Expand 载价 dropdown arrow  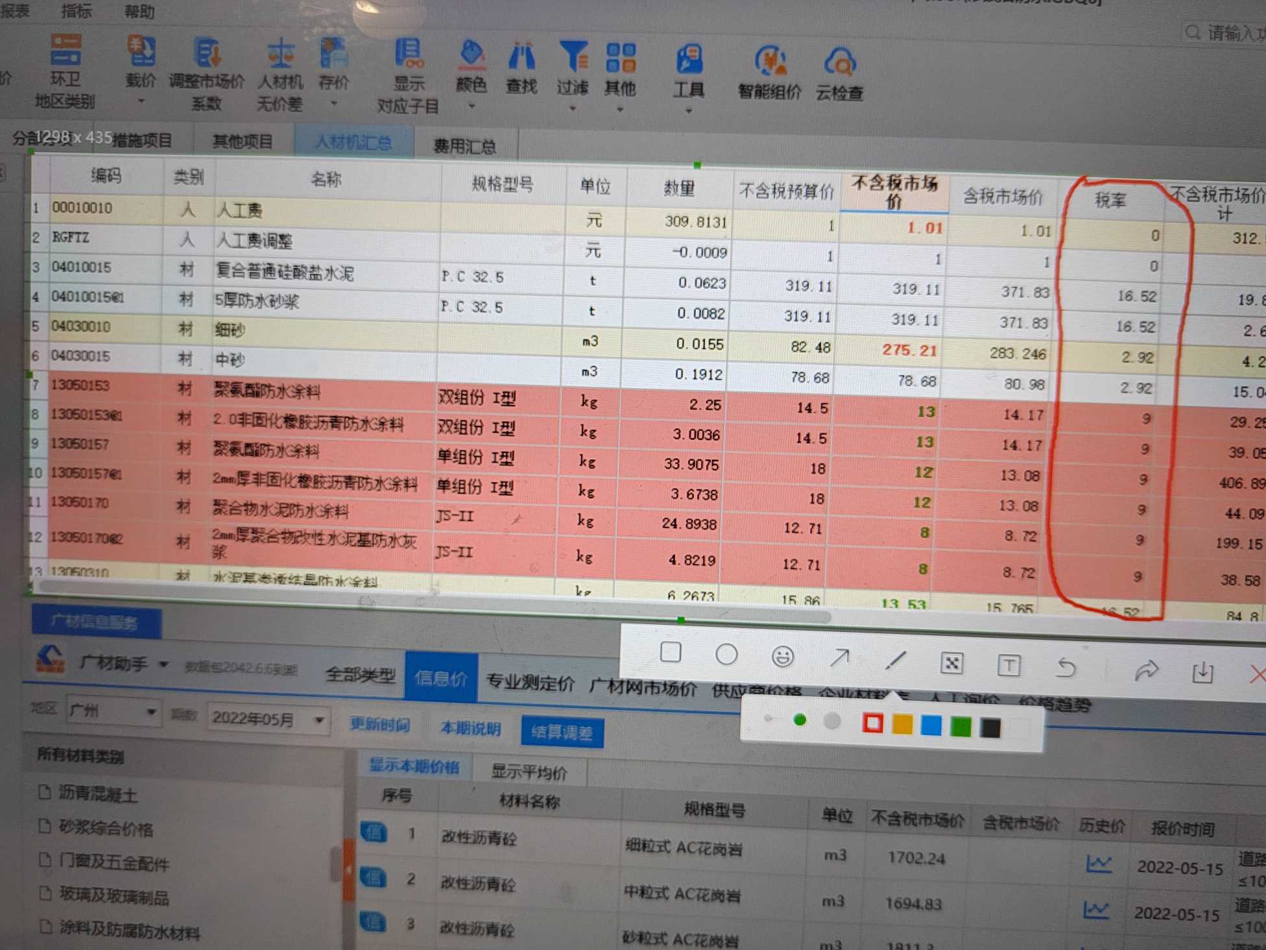point(141,101)
